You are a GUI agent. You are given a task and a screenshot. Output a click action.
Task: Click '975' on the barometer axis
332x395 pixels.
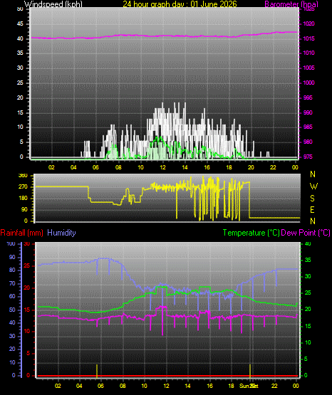pos(308,157)
